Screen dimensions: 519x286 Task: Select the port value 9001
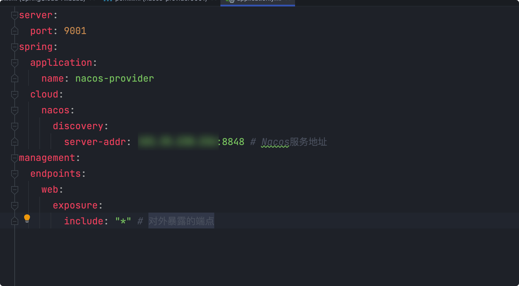[x=75, y=31]
